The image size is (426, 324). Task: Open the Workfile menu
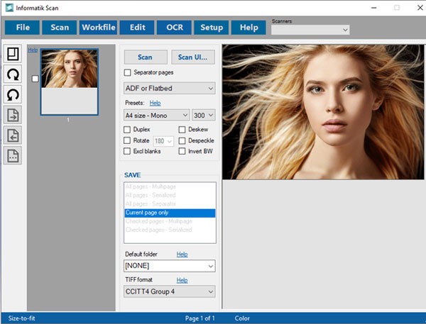click(x=98, y=28)
